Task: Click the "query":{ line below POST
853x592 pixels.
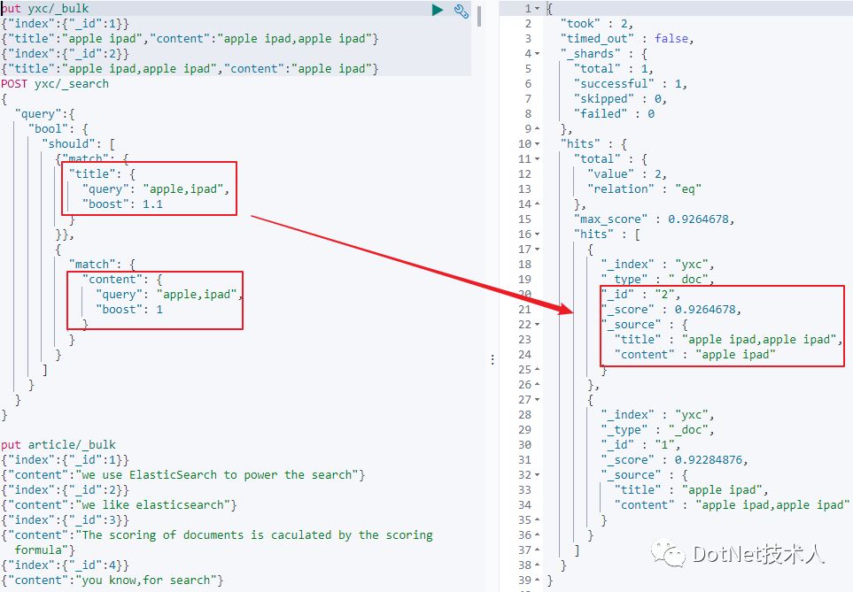Action: 44,113
